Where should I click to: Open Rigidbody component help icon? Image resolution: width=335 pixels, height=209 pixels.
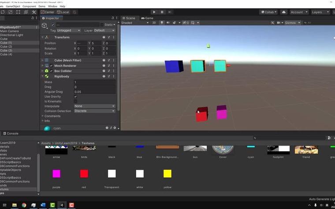tap(104, 76)
